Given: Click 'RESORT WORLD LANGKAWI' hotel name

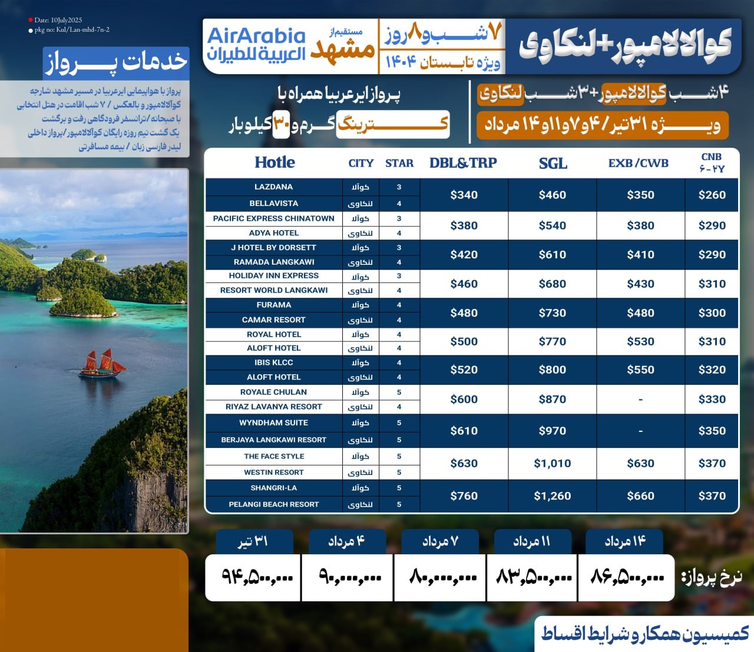Looking at the screenshot, I should tap(273, 291).
